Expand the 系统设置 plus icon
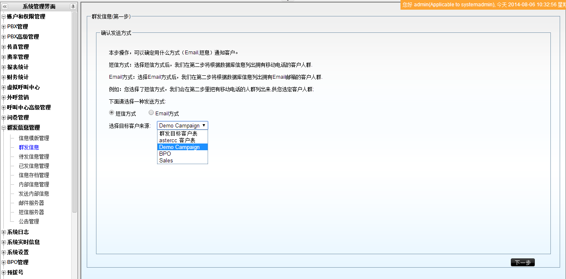The image size is (566, 279). (x=4, y=252)
